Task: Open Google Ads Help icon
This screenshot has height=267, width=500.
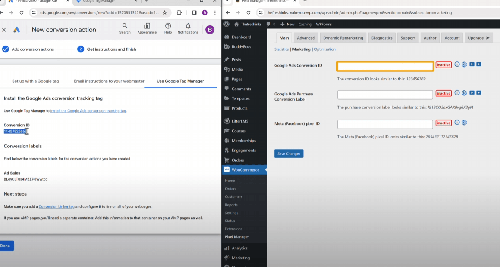Action: pyautogui.click(x=168, y=27)
